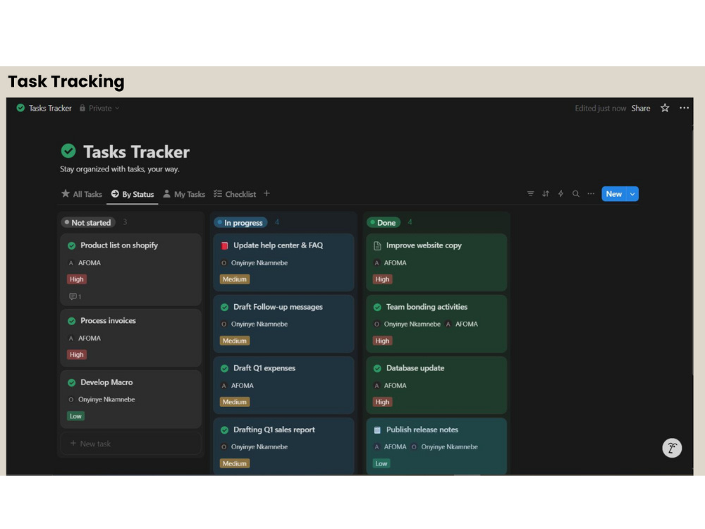
Task: Click the blue New button
Action: (614, 194)
